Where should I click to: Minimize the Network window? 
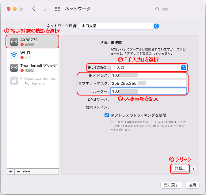(15, 9)
